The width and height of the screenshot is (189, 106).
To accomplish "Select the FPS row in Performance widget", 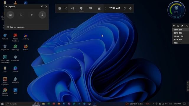I will (x=180, y=43).
